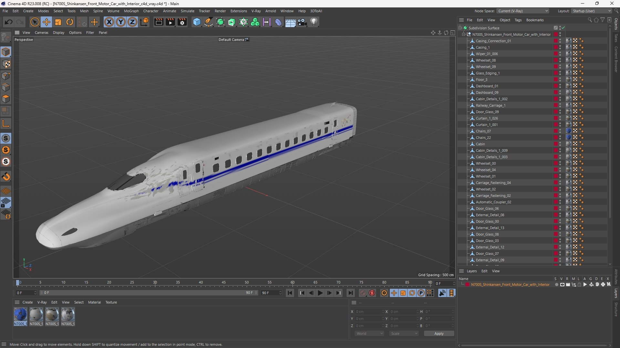Activate the Scale tool
The image size is (620, 348).
coord(58,22)
